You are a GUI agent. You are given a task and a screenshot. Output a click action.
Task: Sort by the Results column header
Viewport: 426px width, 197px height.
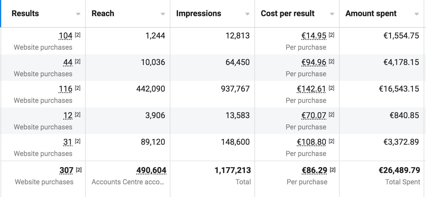[25, 14]
